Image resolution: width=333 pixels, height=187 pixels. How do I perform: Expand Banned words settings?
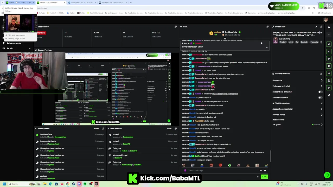(x=322, y=115)
